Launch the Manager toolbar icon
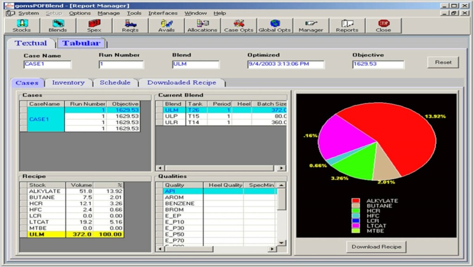The height and width of the screenshot is (267, 474). point(311,25)
